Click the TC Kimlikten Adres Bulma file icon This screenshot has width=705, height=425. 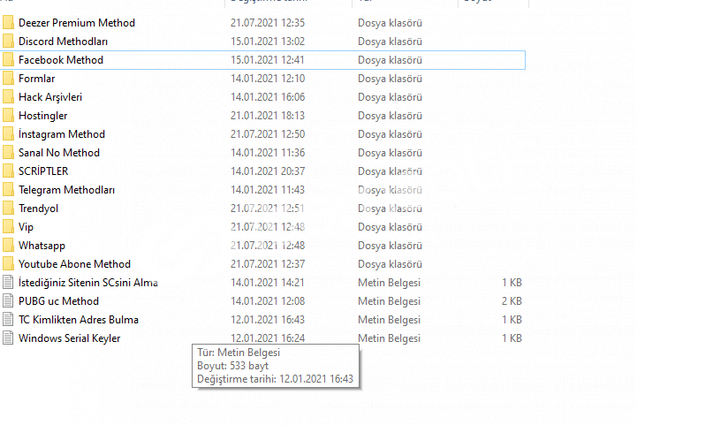coord(8,319)
